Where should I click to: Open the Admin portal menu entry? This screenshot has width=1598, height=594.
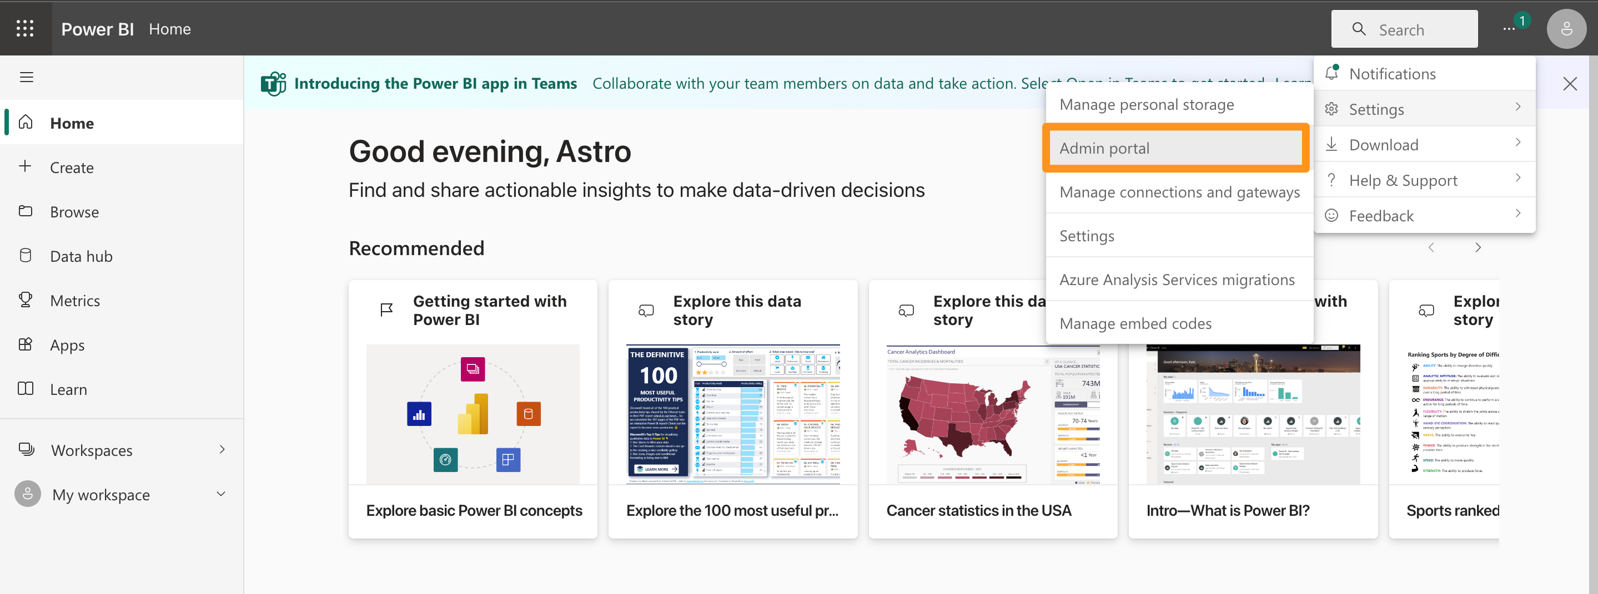[x=1176, y=148]
